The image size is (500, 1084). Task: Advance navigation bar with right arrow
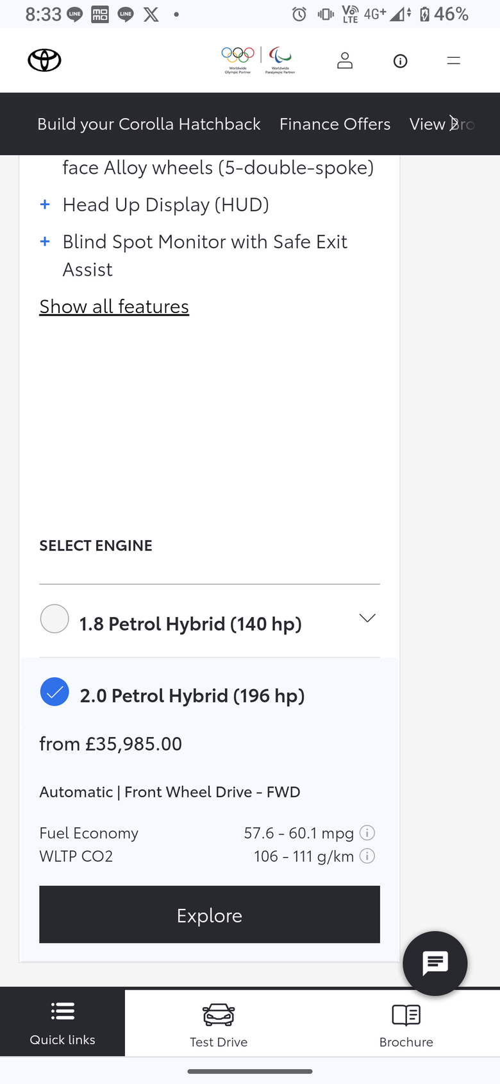tap(454, 123)
